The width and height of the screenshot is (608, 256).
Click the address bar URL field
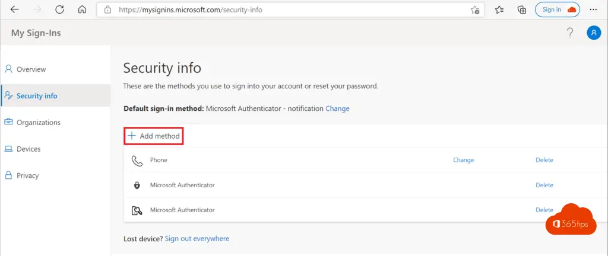289,10
